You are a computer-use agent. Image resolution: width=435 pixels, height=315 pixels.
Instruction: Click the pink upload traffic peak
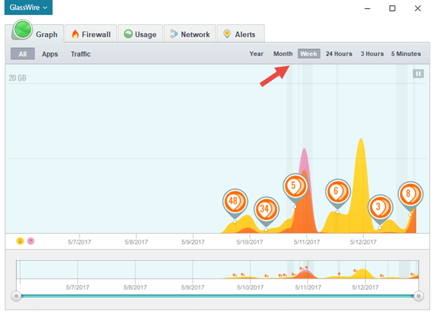click(304, 160)
